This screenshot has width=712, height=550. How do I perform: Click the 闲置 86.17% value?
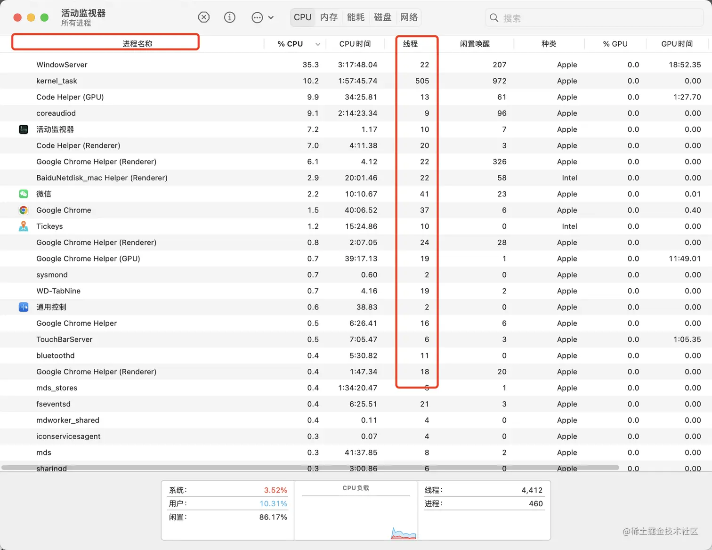click(x=273, y=517)
